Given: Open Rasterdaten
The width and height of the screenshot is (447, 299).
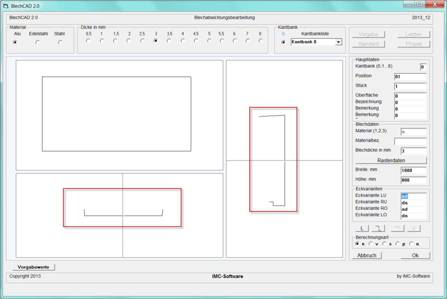Looking at the screenshot, I should click(x=391, y=160).
